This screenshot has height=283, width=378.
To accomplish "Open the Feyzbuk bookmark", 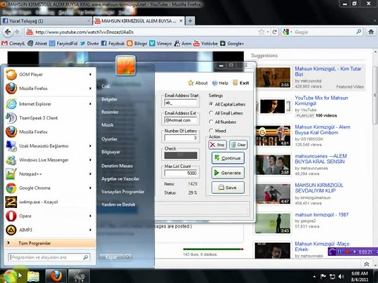I will (x=113, y=44).
